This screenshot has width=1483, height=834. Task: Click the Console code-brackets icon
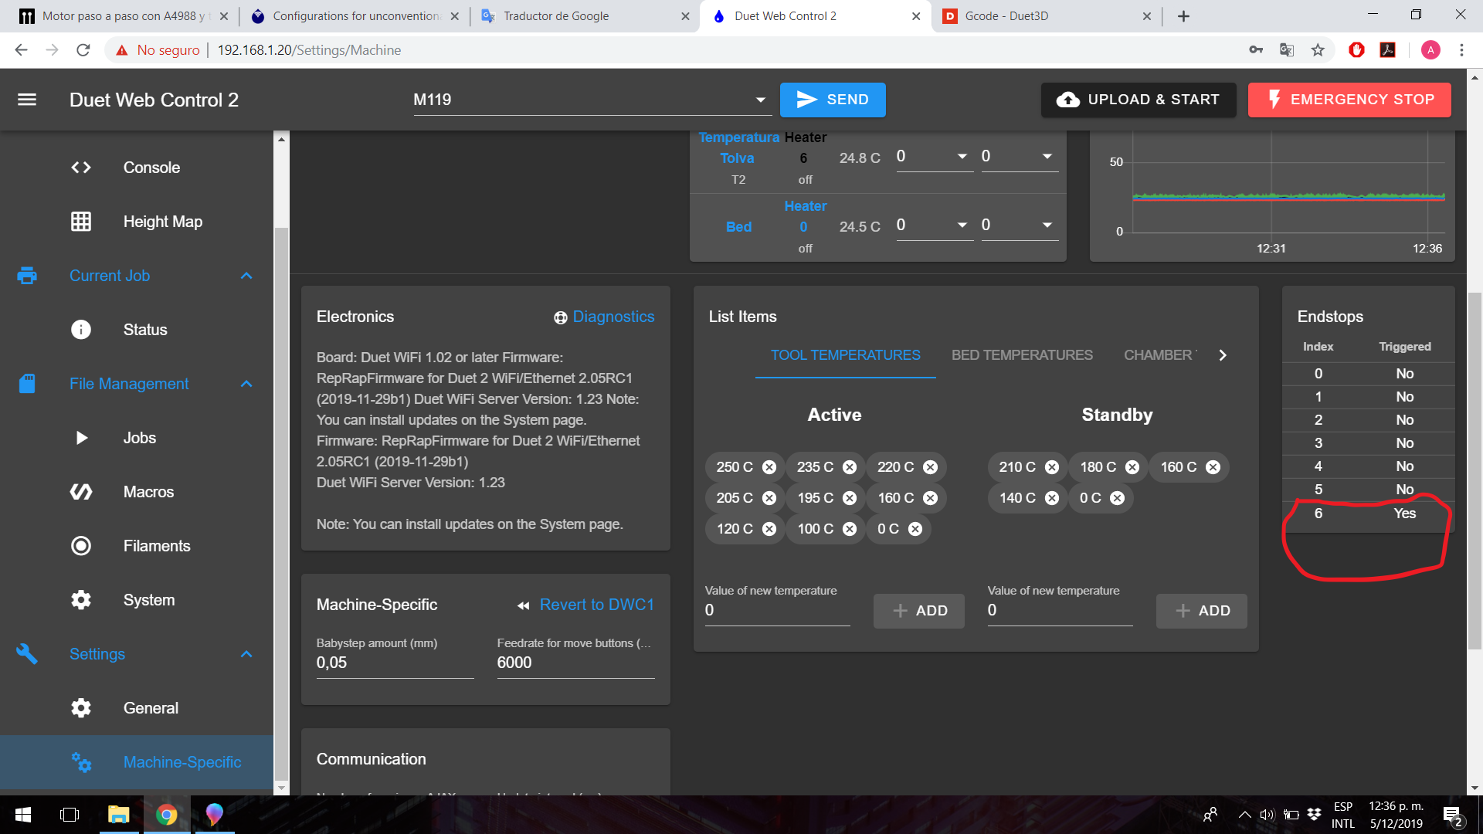click(x=81, y=168)
